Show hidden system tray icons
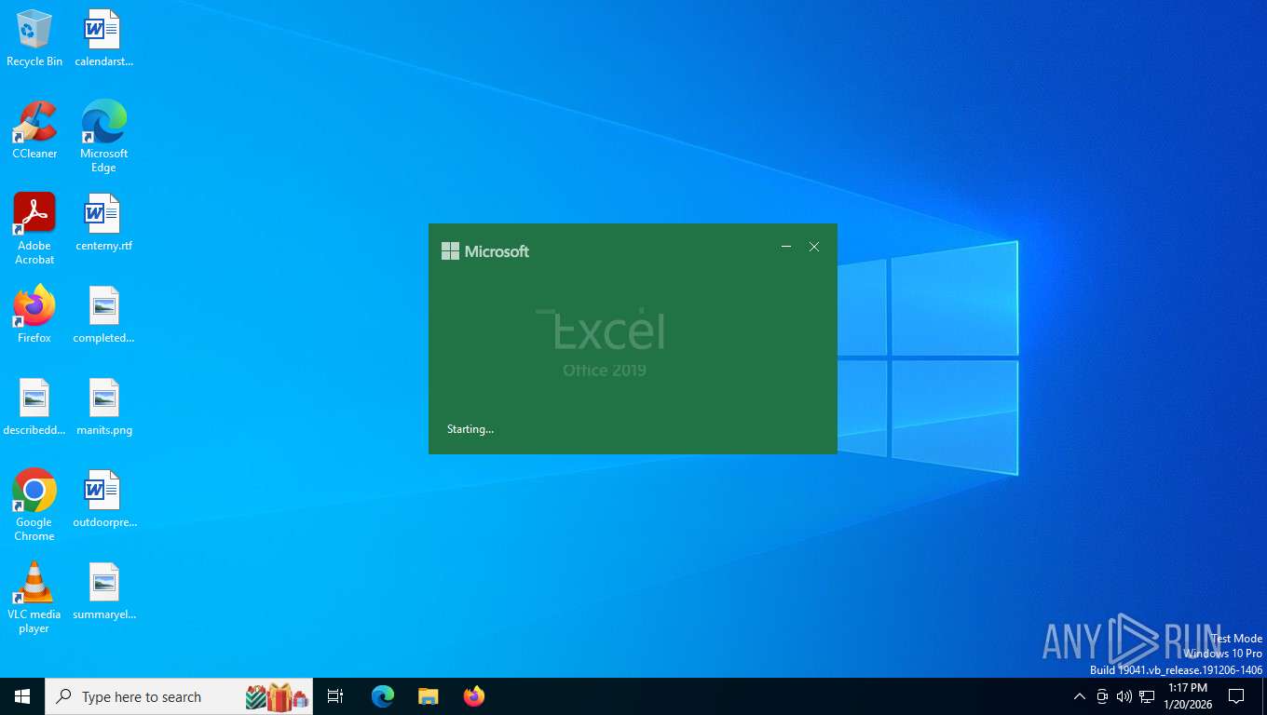The width and height of the screenshot is (1267, 715). click(1080, 696)
